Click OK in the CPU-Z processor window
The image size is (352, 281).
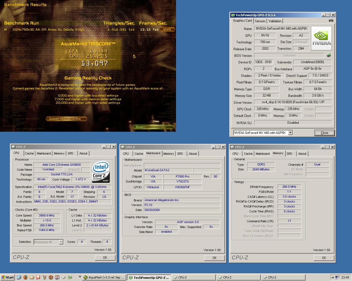coord(105,257)
